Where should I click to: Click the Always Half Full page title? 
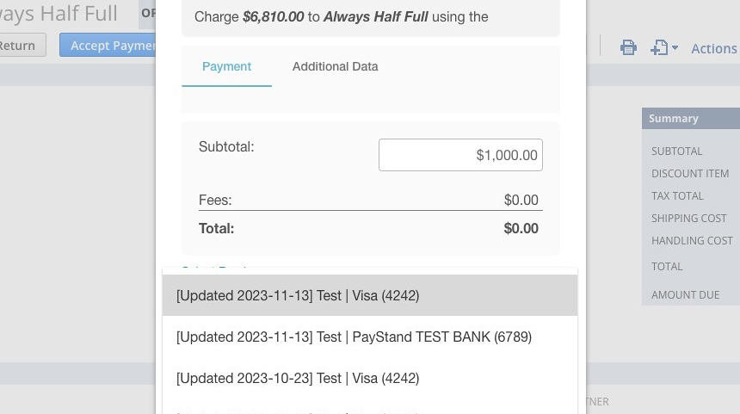pyautogui.click(x=59, y=13)
